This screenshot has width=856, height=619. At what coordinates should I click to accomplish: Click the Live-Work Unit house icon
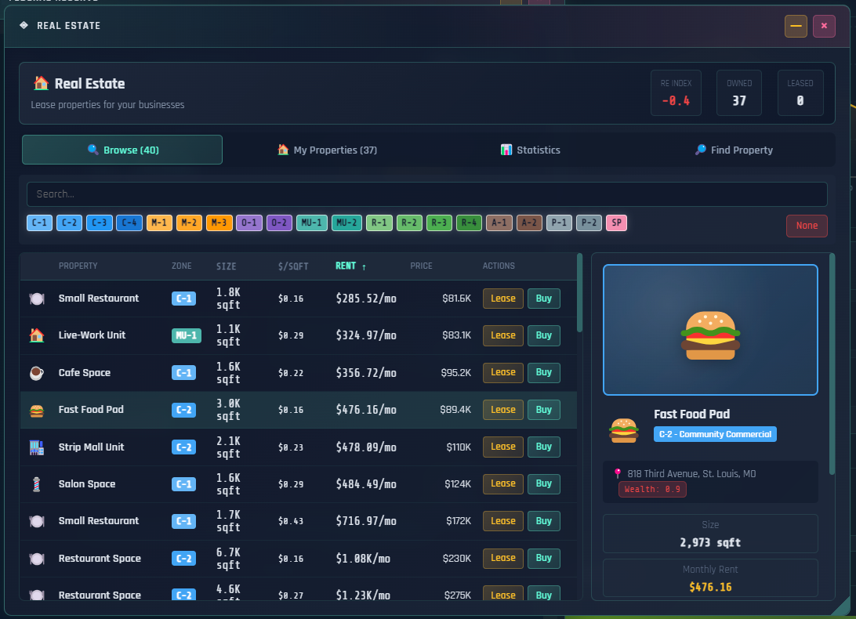coord(36,335)
